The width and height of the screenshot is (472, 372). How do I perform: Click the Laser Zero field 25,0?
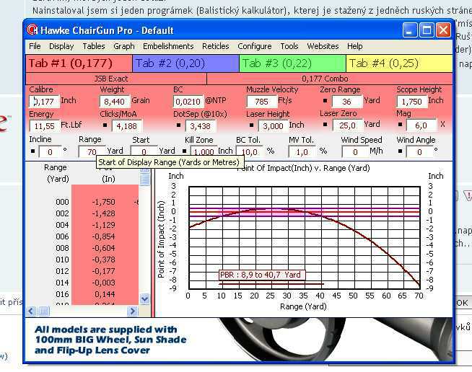click(348, 125)
